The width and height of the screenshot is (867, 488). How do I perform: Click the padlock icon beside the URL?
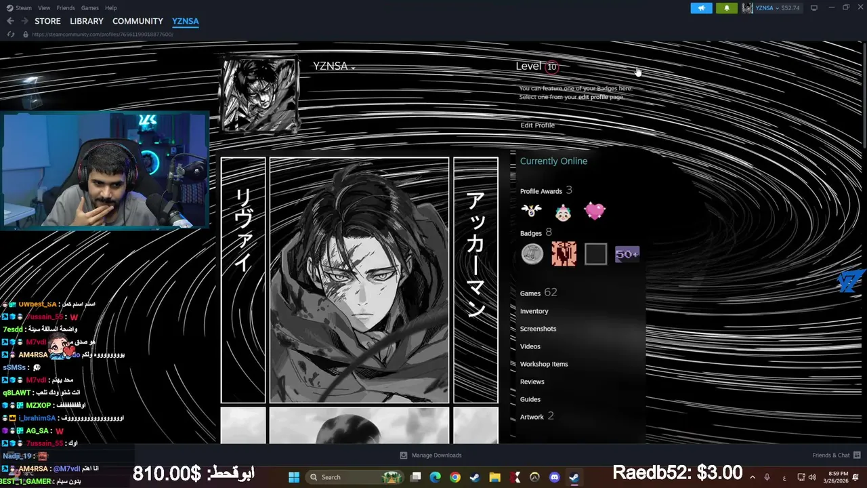tap(26, 34)
